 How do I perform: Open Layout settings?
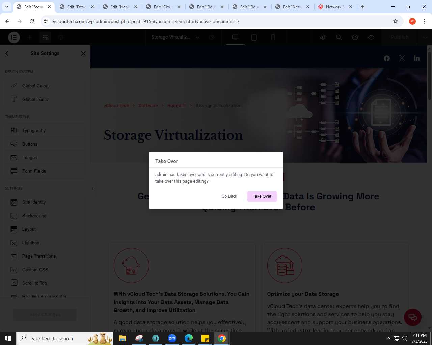point(45,229)
